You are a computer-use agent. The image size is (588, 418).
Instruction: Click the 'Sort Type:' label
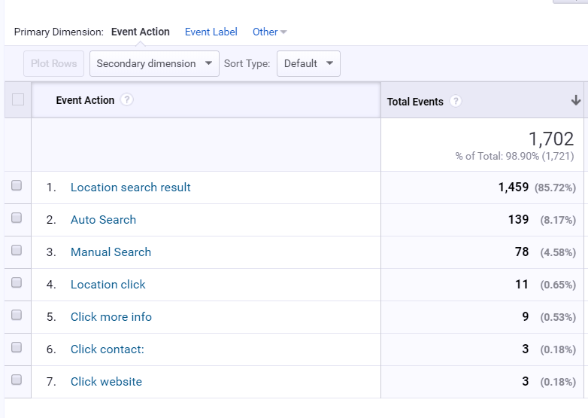click(x=247, y=63)
